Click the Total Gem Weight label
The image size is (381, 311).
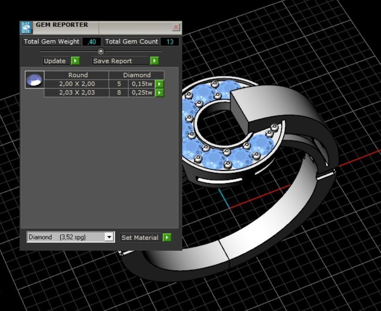(52, 42)
